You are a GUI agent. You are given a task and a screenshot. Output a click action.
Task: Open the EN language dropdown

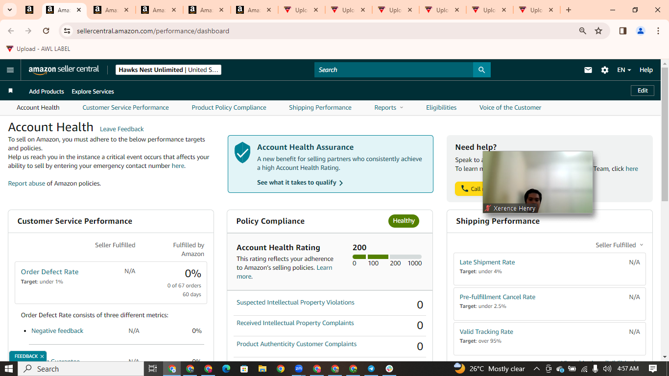point(624,70)
